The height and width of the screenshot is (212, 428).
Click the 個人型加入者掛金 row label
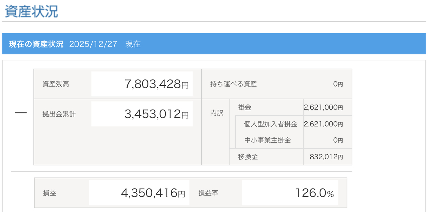click(271, 124)
